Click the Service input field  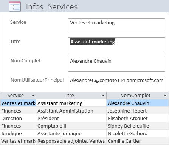pyautogui.click(x=116, y=26)
